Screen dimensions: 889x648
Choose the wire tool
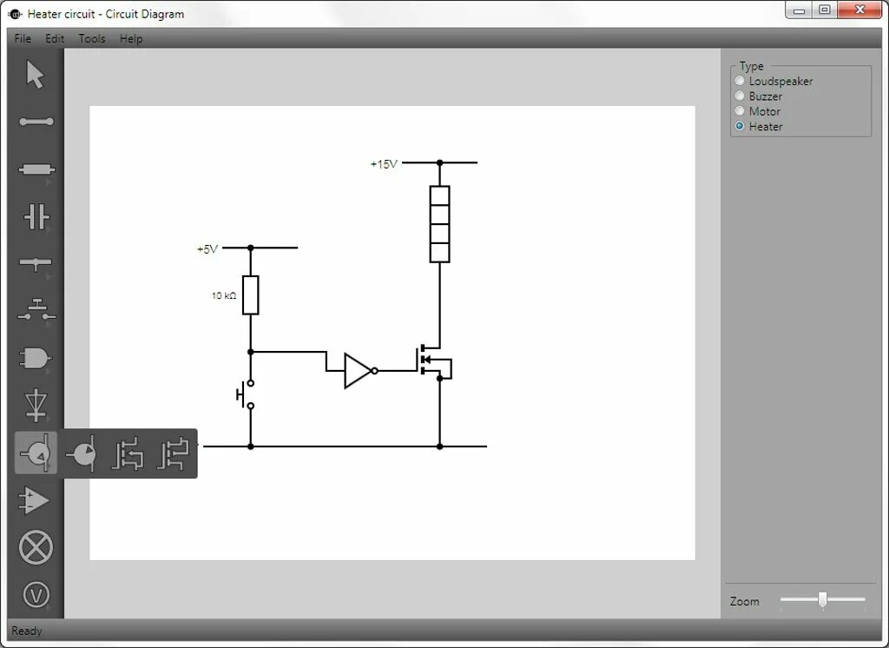(36, 122)
